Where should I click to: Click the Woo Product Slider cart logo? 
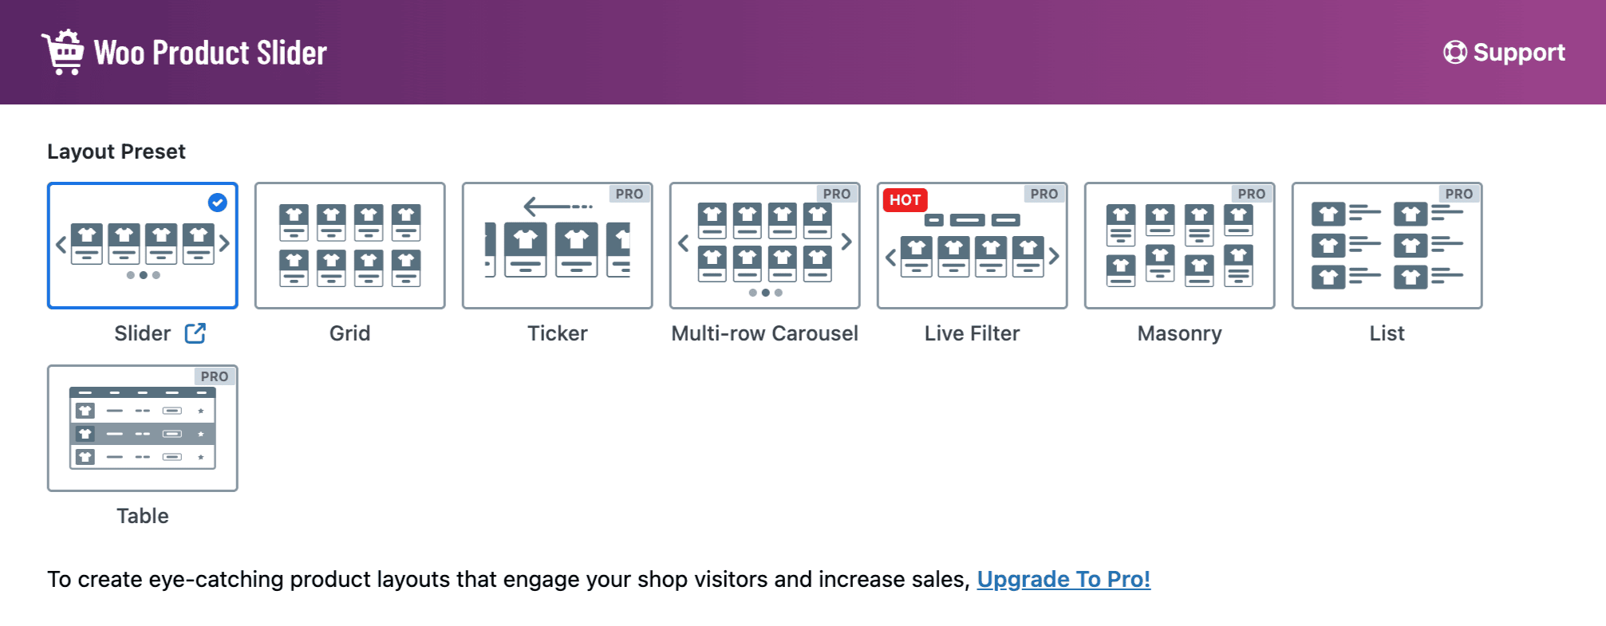[x=63, y=52]
